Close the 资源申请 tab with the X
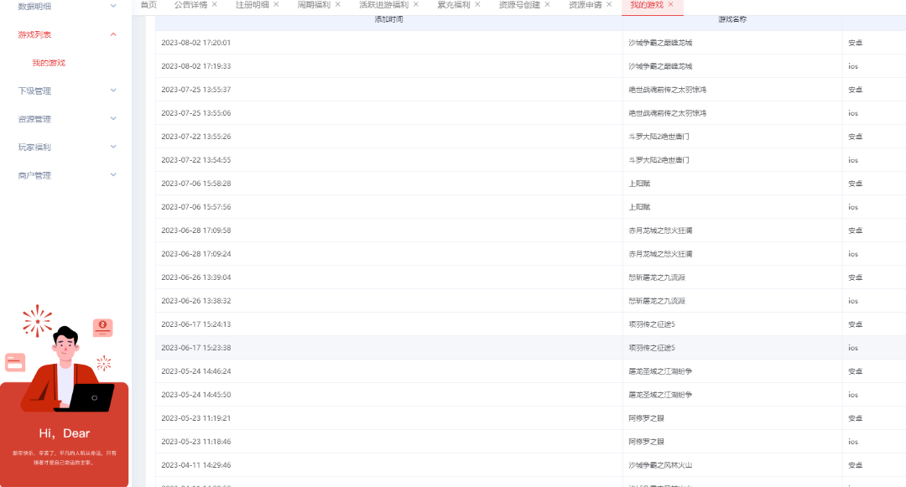Image resolution: width=906 pixels, height=487 pixels. [609, 5]
